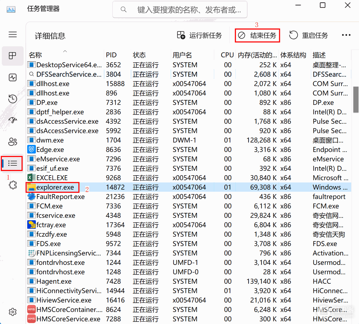The width and height of the screenshot is (359, 324).
Task: Click the vertical scrollbar thumb
Action: pyautogui.click(x=356, y=99)
